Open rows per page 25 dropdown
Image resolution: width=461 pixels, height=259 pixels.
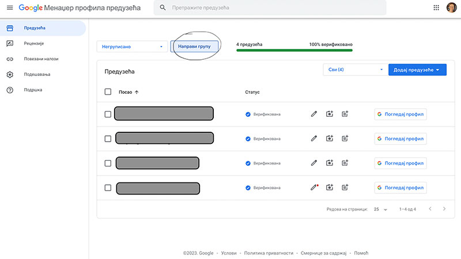point(380,210)
